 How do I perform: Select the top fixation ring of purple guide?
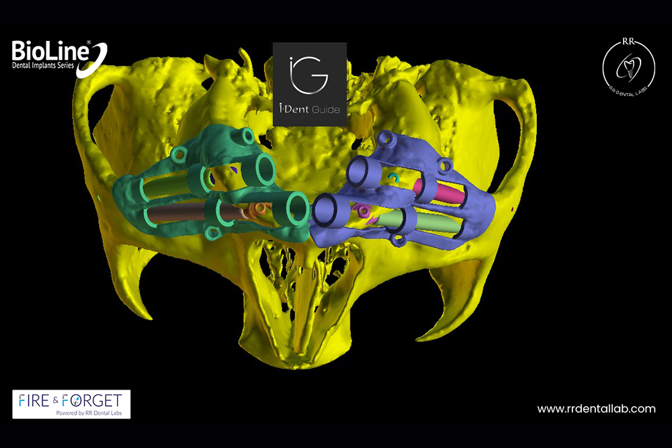click(386, 139)
